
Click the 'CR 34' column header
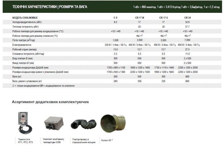click(x=188, y=18)
